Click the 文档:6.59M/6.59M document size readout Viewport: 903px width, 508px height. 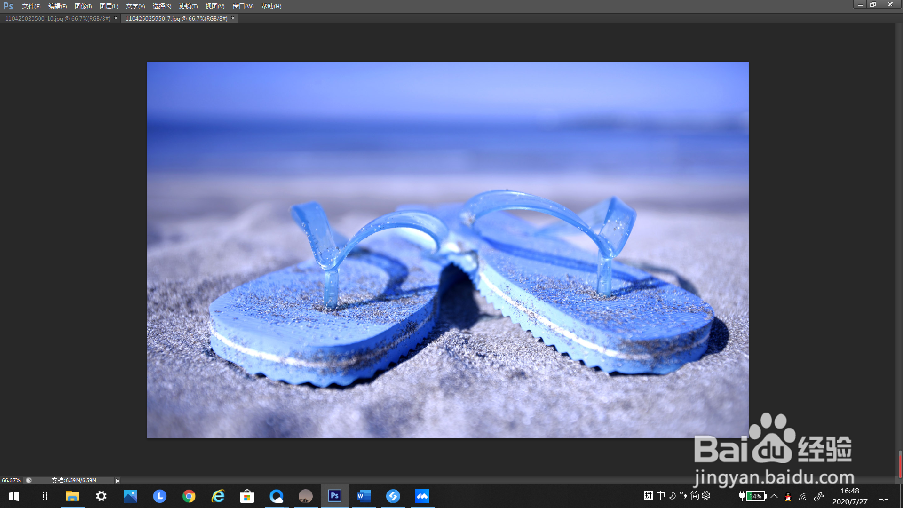[74, 480]
